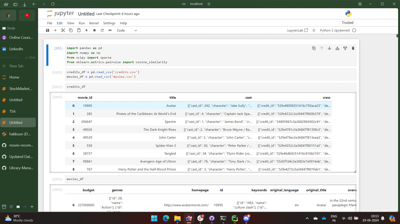Open the Settings menu
400x224 pixels.
(x=109, y=23)
